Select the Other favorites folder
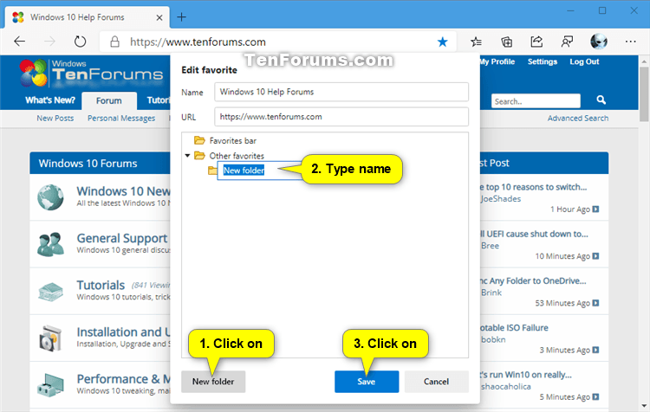The width and height of the screenshot is (650, 412). [x=230, y=156]
